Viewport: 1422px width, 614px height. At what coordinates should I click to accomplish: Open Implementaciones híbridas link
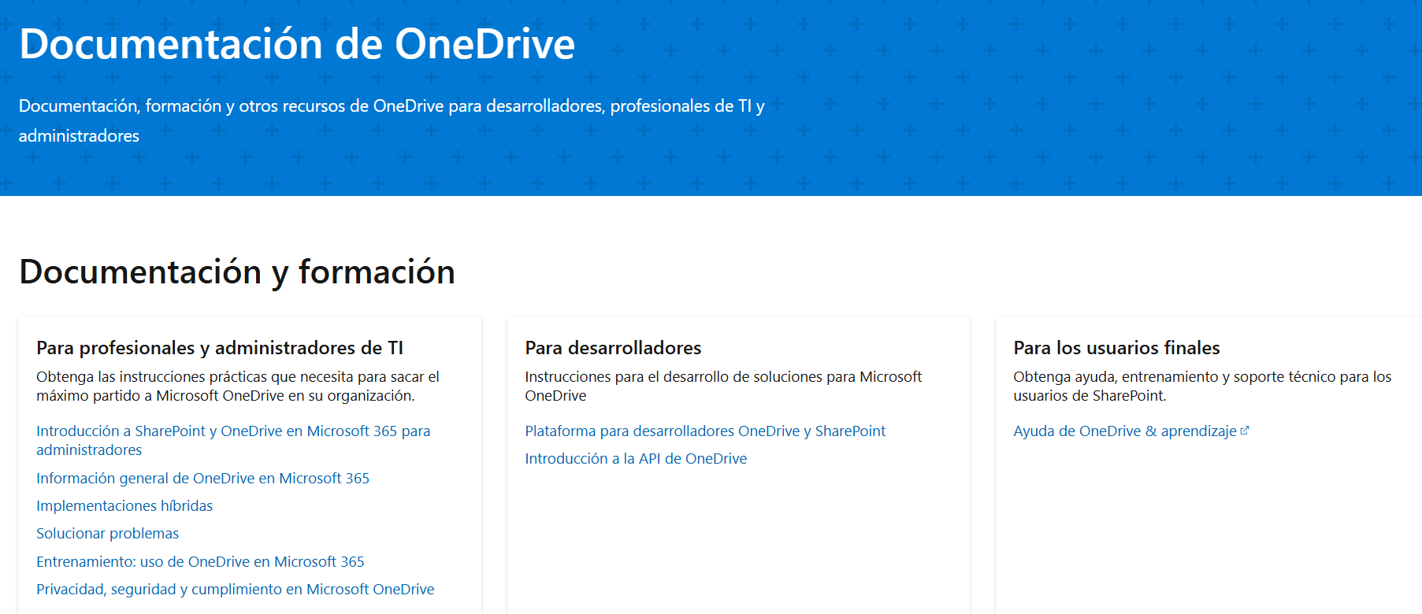tap(124, 506)
